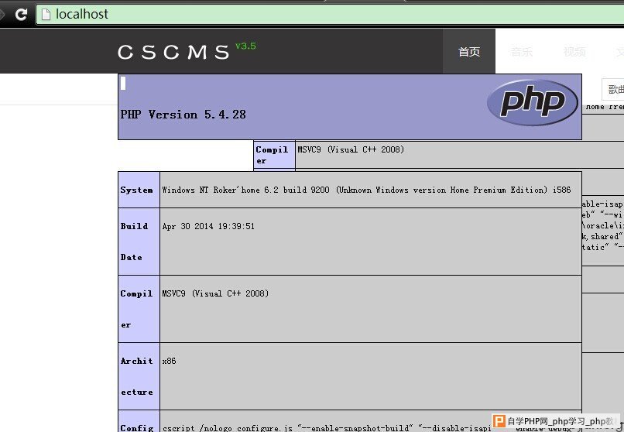Click the 歌曲 search selector at right edge

click(x=613, y=89)
